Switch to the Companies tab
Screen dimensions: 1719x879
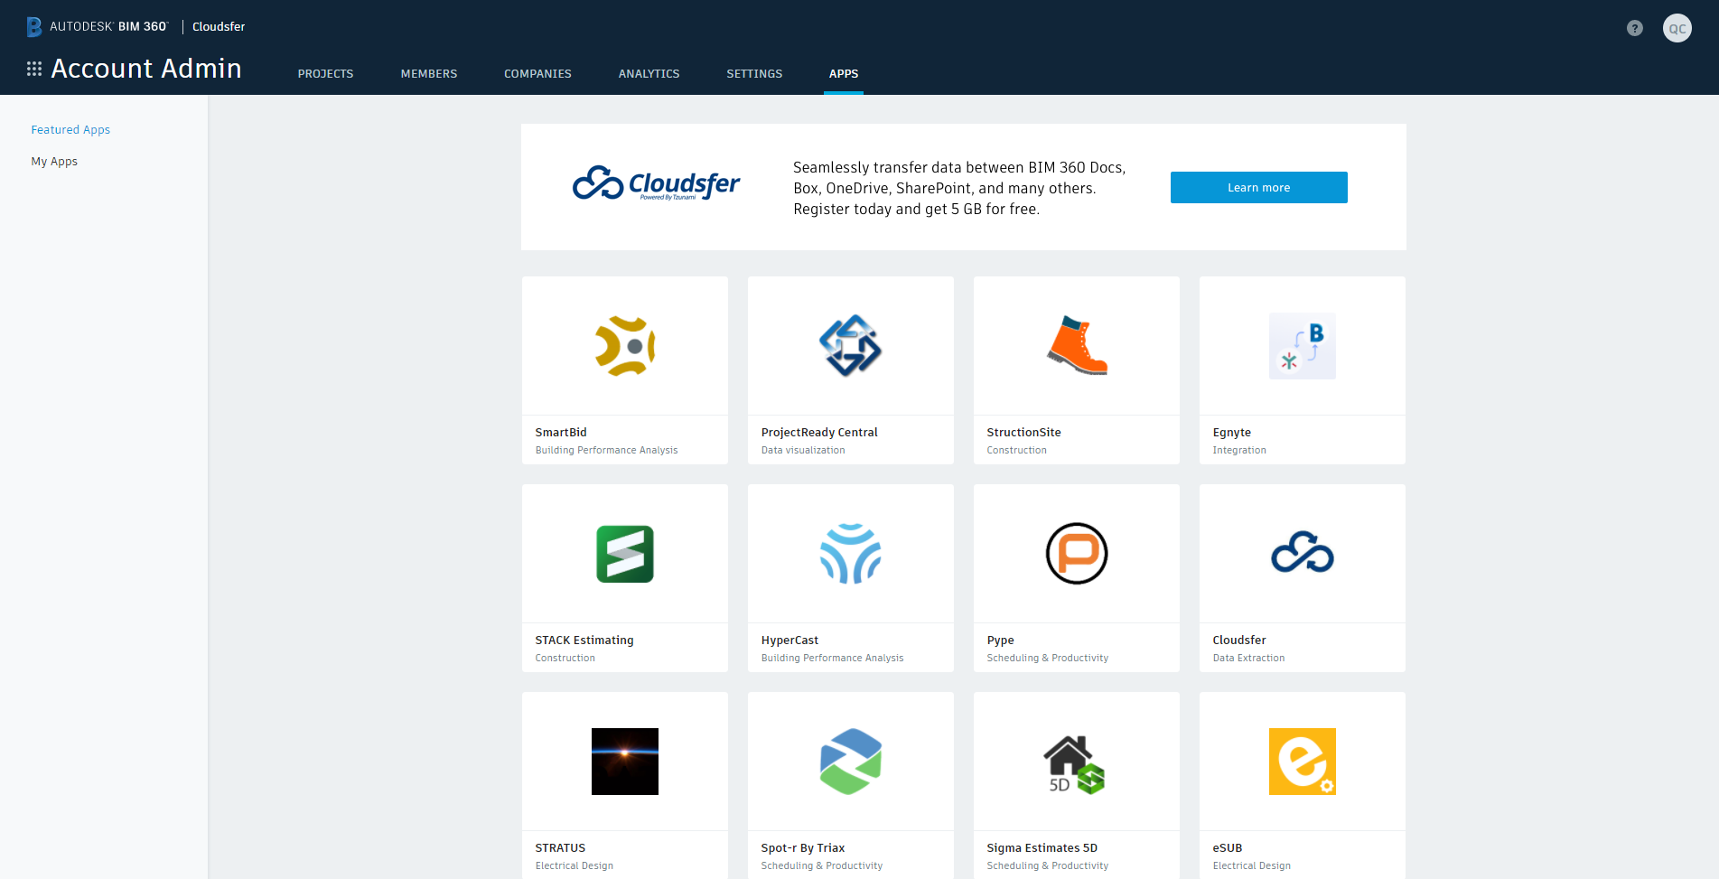coord(538,74)
